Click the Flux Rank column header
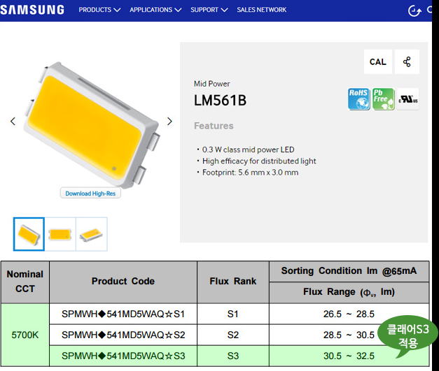 (x=232, y=282)
